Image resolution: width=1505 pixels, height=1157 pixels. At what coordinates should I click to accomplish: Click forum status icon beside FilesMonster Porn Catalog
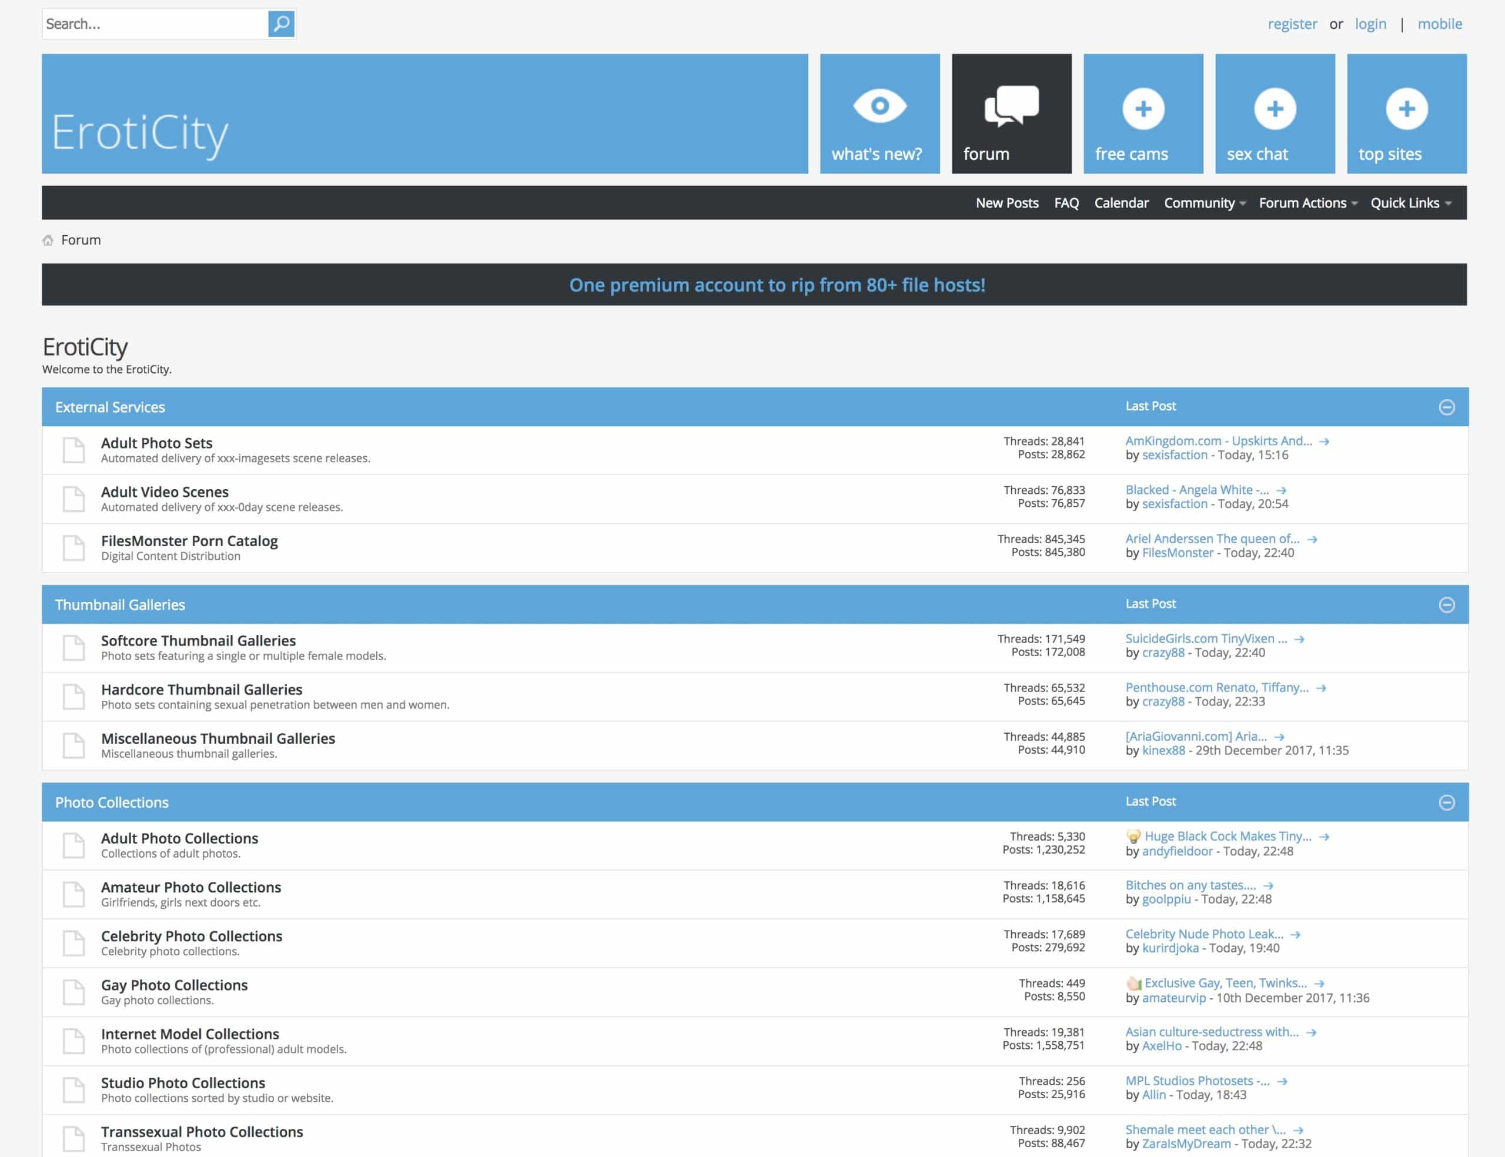click(73, 547)
